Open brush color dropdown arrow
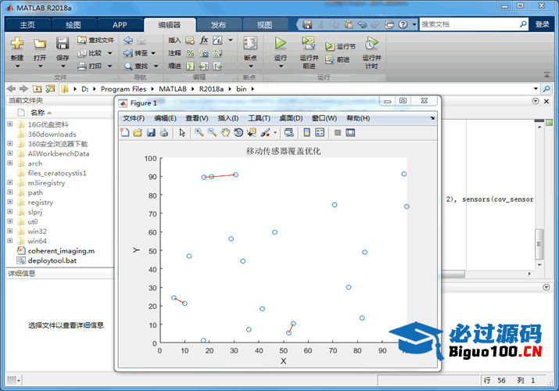The image size is (559, 391). 275,133
